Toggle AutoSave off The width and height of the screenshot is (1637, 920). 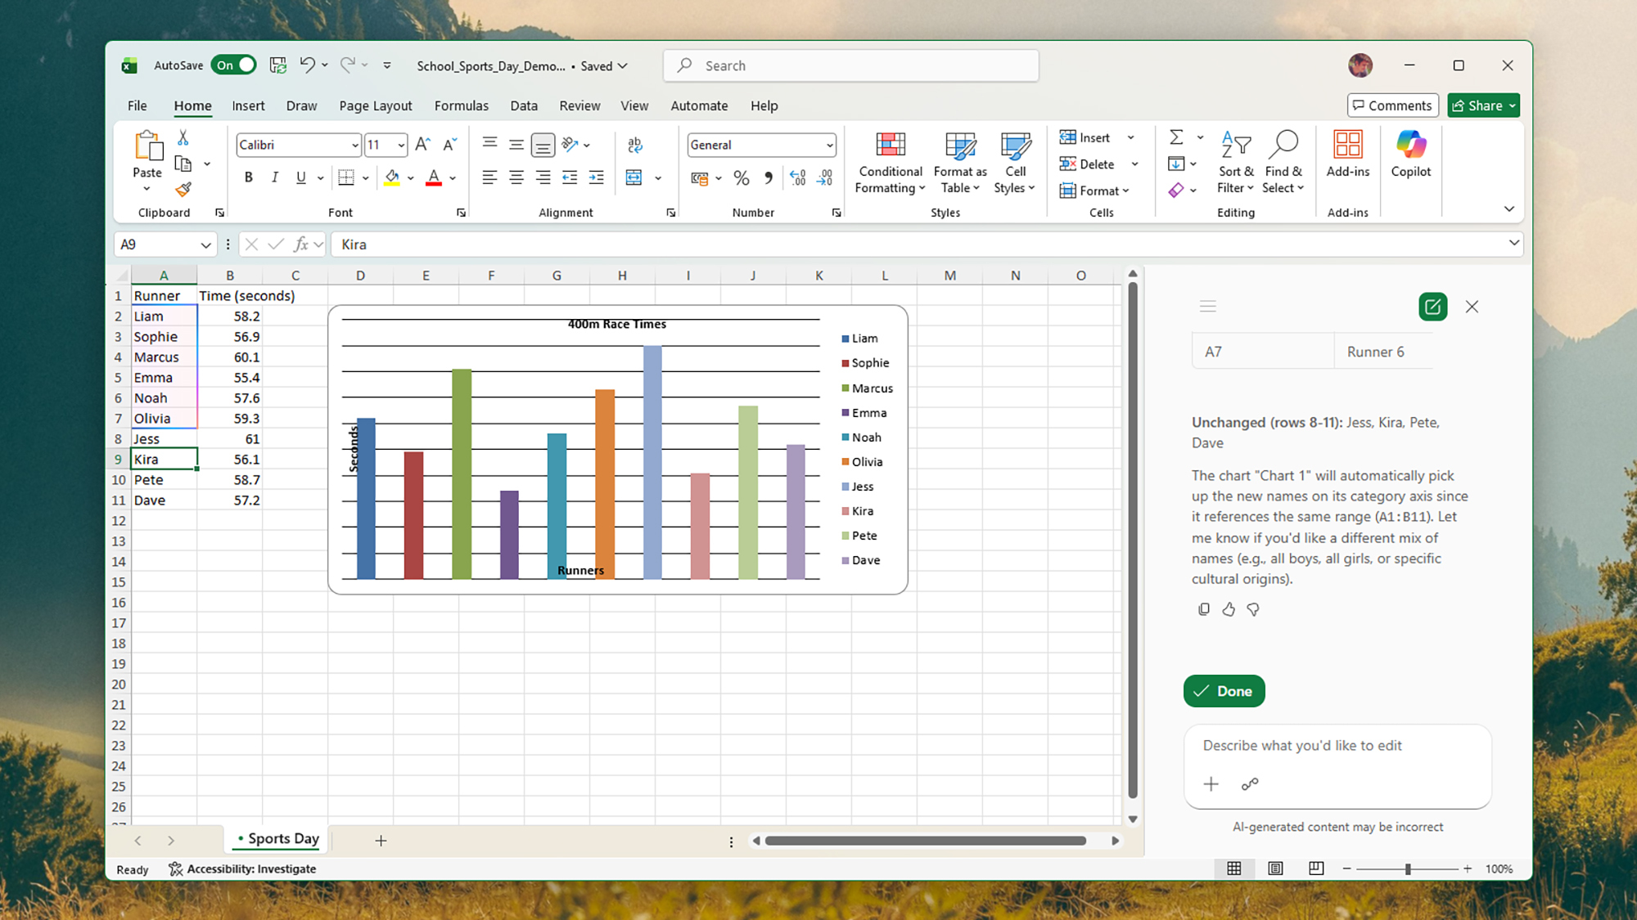click(x=233, y=65)
